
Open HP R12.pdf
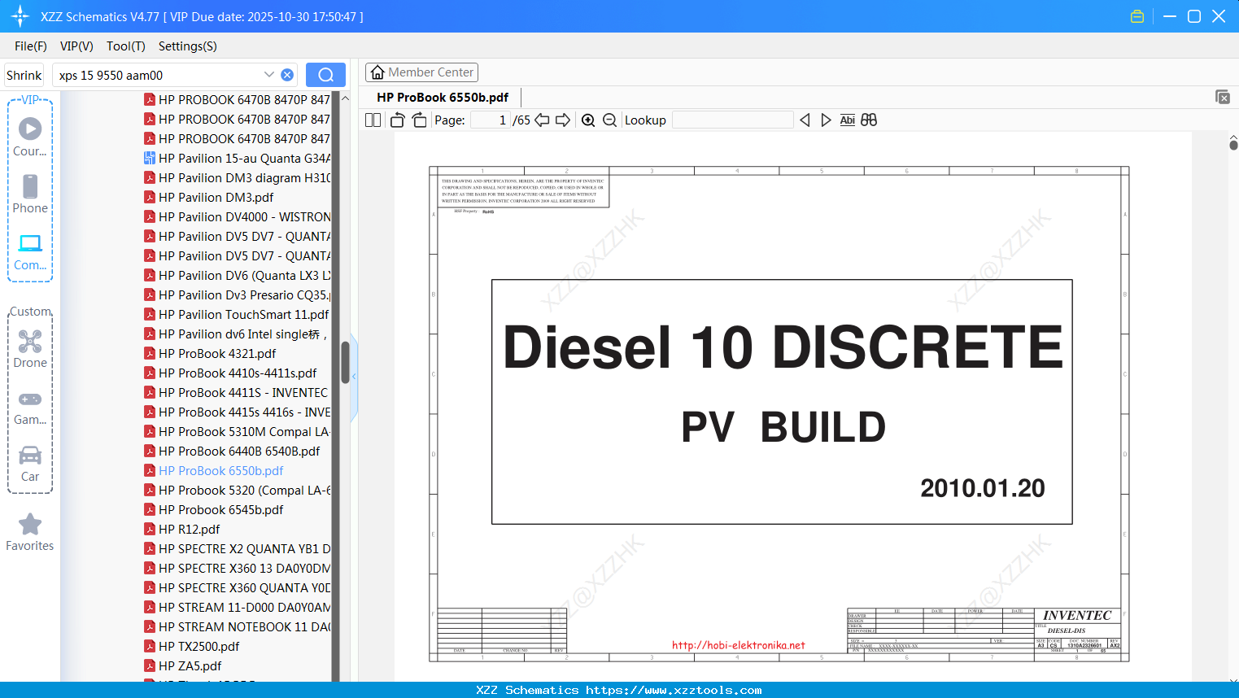point(182,530)
